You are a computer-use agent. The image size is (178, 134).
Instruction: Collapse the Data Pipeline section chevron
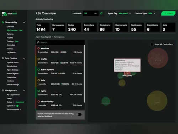(24, 58)
